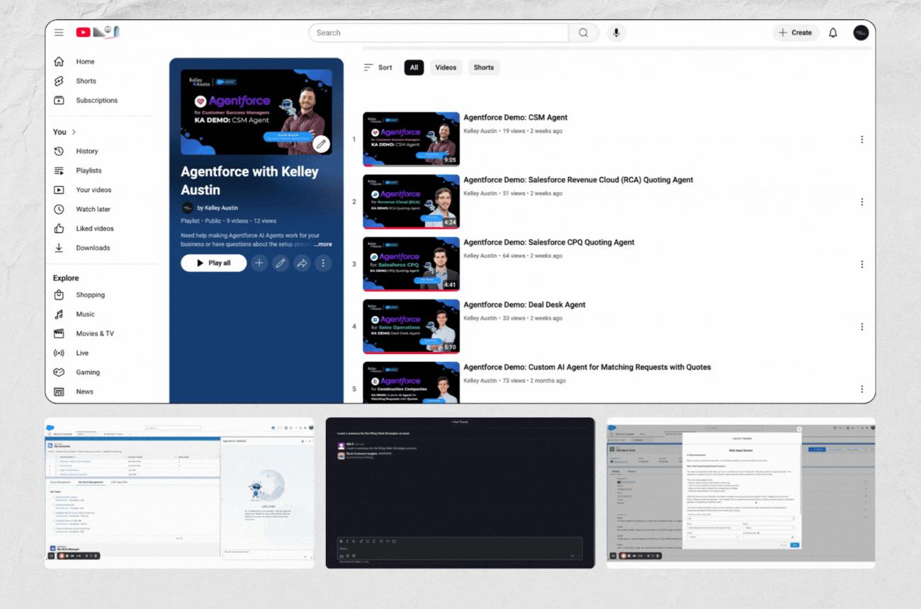
Task: Open the Launch Update dialog screenshot
Action: [741, 492]
